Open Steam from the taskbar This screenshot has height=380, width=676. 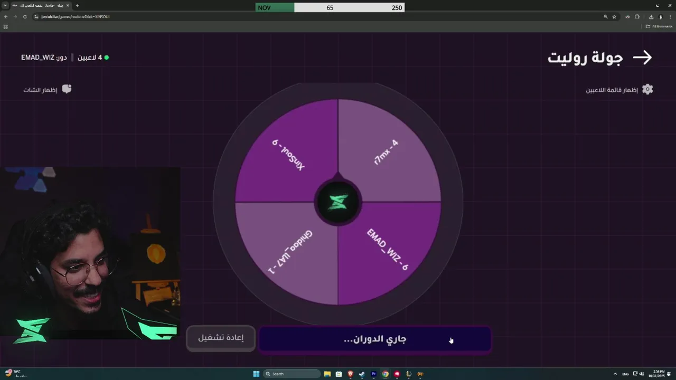pyautogui.click(x=362, y=374)
